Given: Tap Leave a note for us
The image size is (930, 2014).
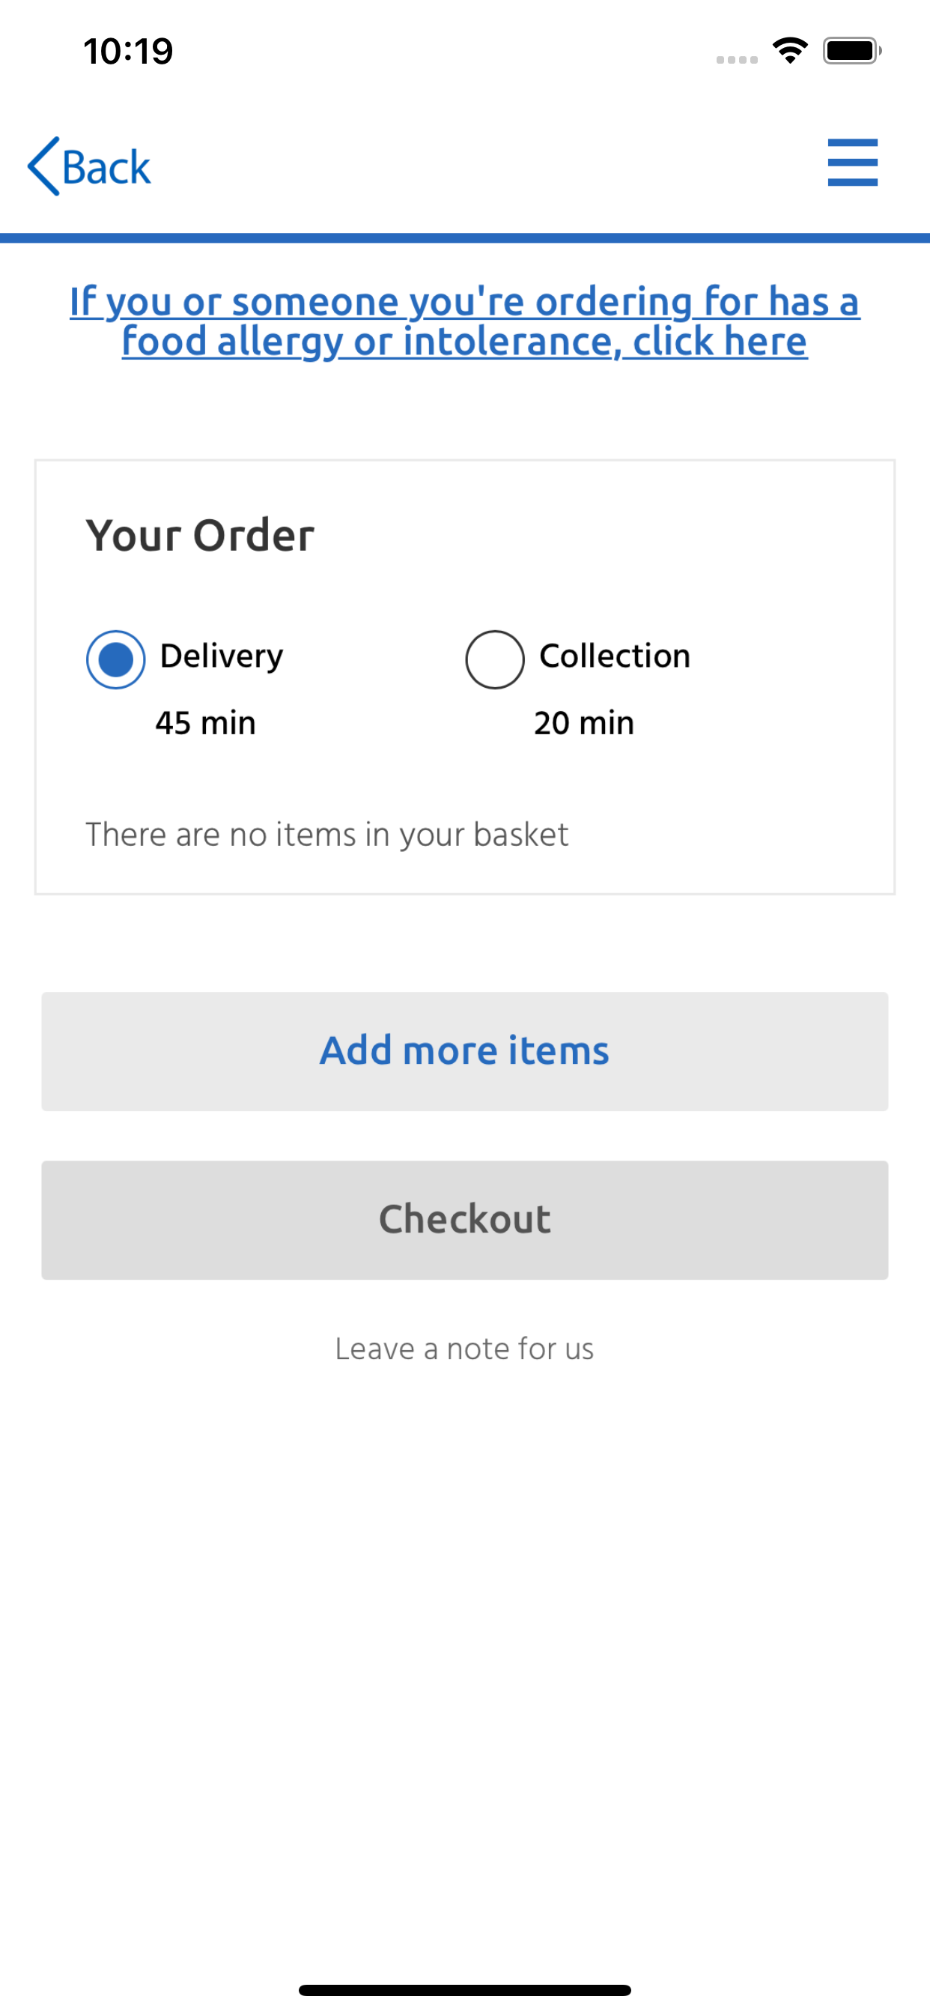Looking at the screenshot, I should pyautogui.click(x=464, y=1349).
